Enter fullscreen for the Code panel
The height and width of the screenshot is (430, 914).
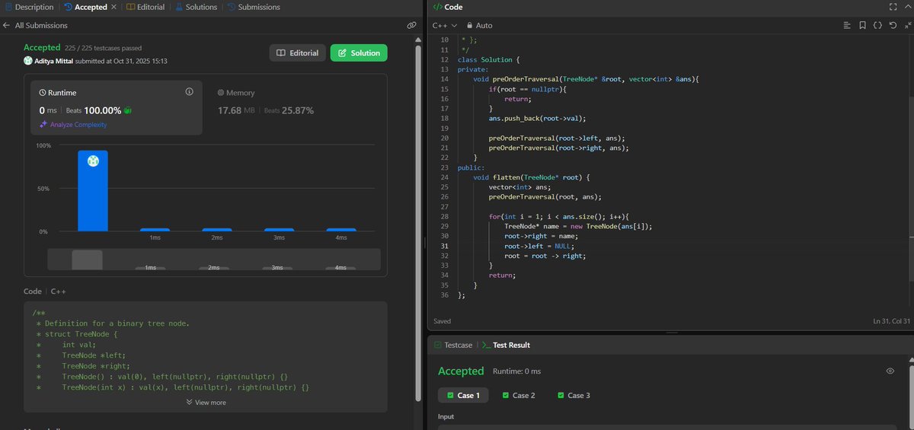pos(893,7)
